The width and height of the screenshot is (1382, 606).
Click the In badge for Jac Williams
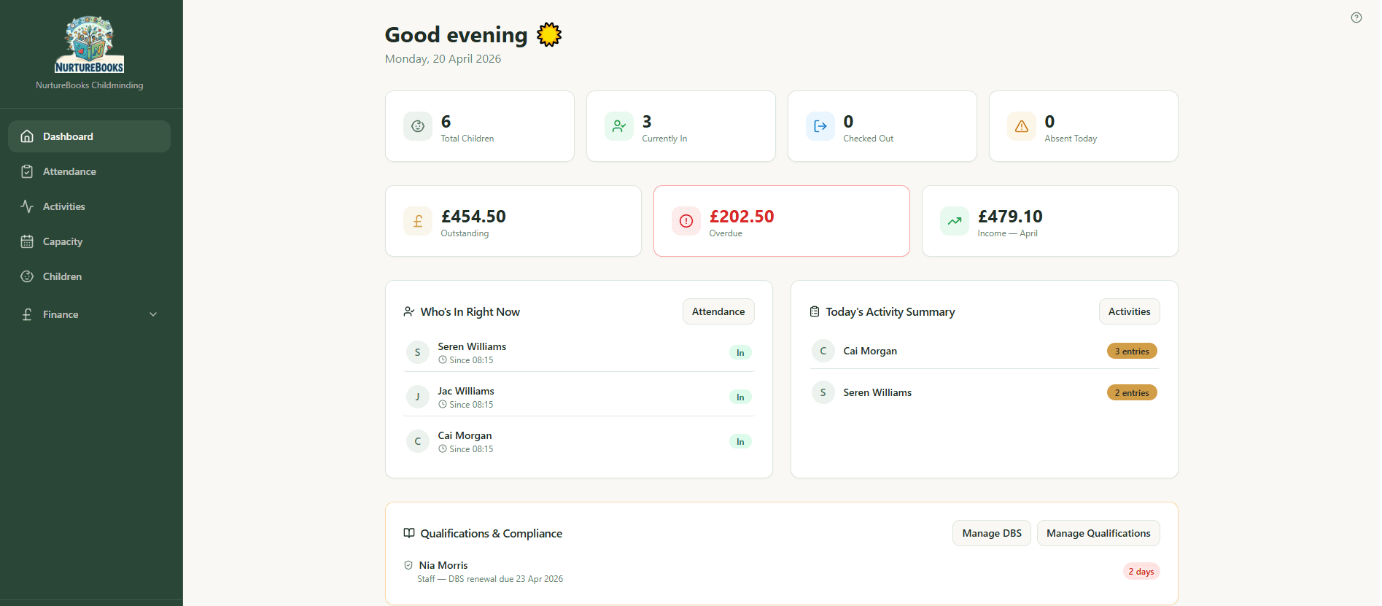point(740,397)
